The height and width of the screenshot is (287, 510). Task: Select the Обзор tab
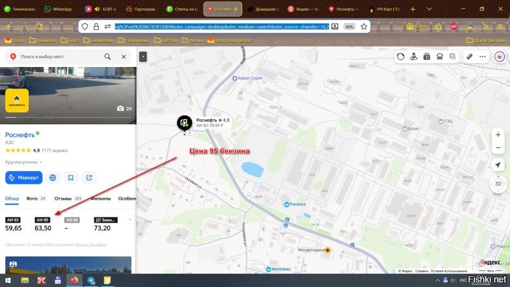(x=12, y=198)
